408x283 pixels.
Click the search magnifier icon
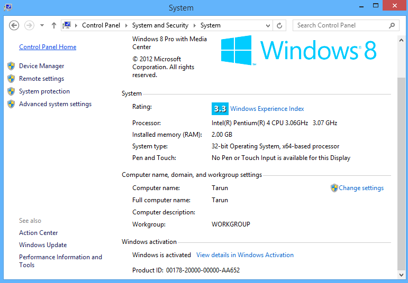[392, 25]
